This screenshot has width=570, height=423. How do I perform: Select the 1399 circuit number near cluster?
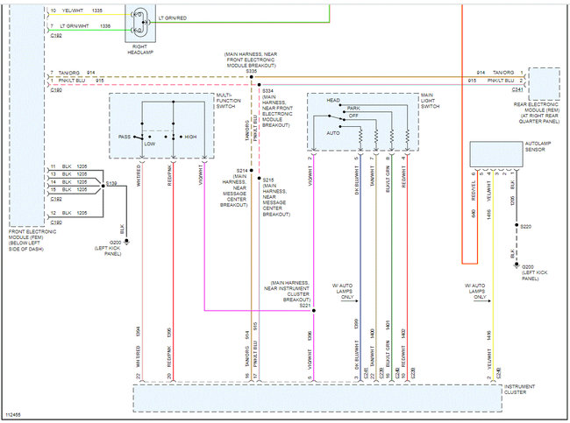coord(356,324)
